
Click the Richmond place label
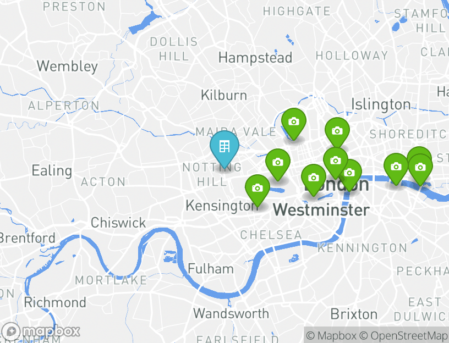click(55, 302)
